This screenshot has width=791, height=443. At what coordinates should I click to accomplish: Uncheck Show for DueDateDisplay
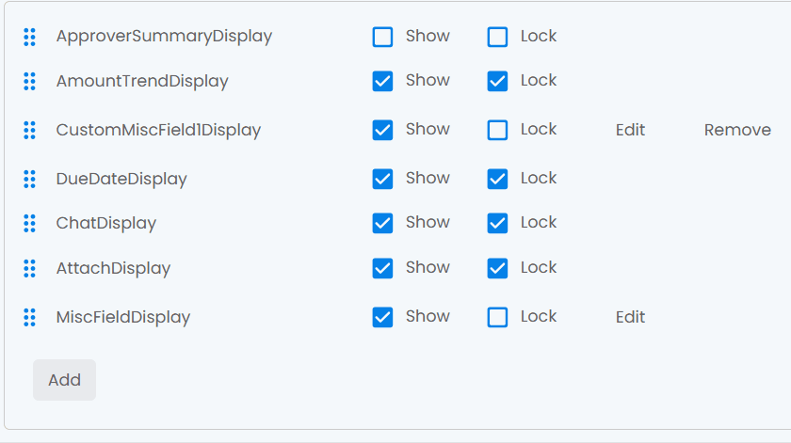[382, 179]
